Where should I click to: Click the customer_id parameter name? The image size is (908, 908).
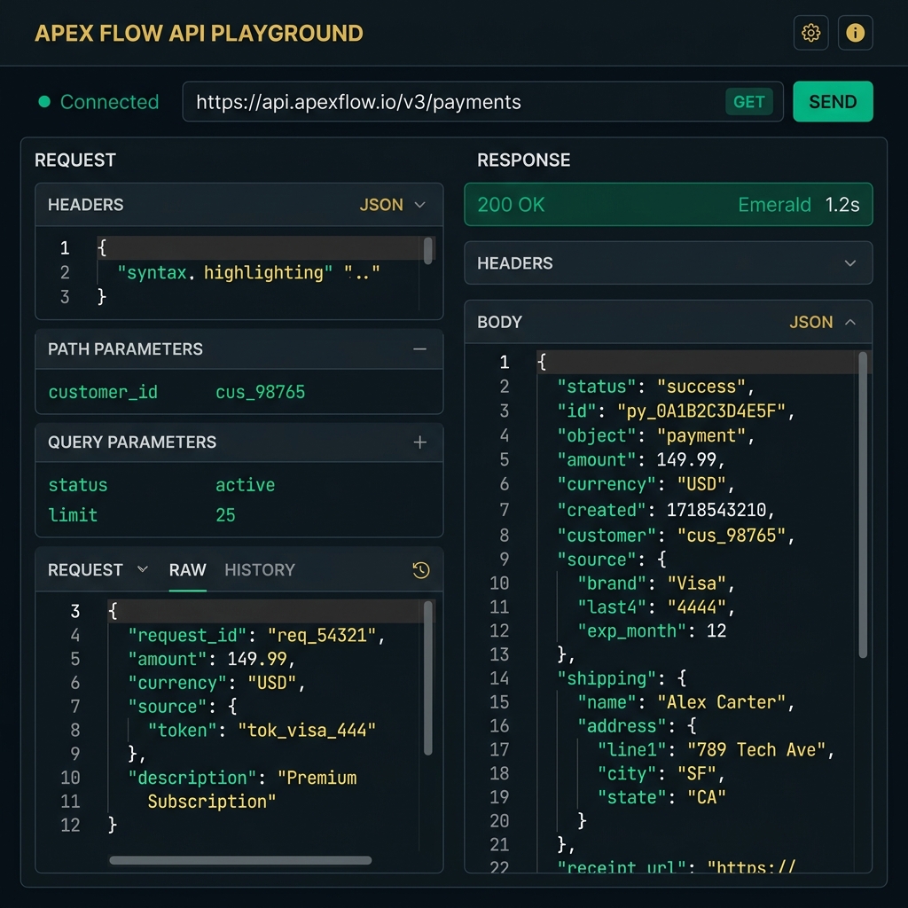tap(103, 393)
